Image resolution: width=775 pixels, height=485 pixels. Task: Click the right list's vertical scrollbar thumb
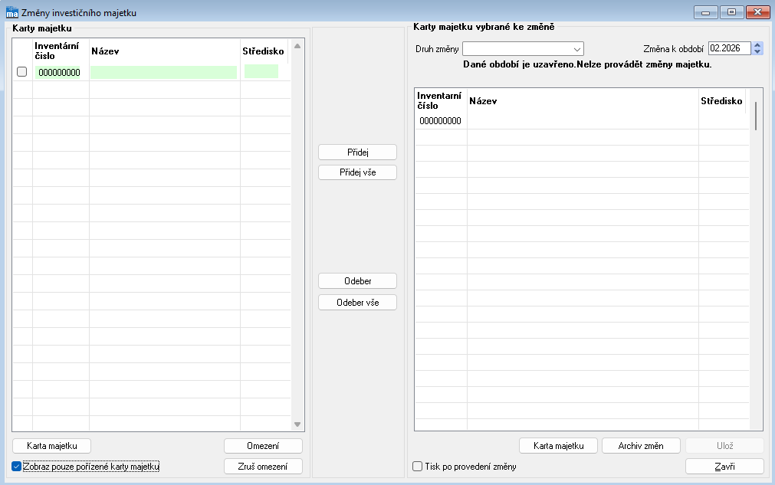(x=756, y=116)
